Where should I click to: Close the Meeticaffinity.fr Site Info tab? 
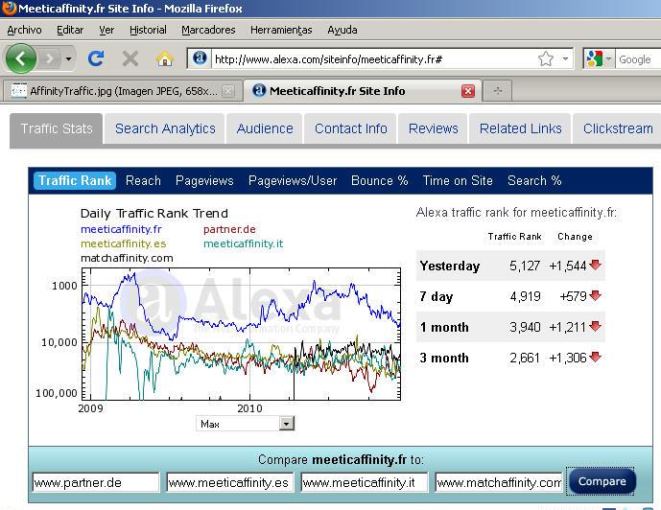[468, 91]
